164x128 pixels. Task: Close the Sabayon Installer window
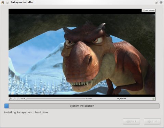pos(161,2)
